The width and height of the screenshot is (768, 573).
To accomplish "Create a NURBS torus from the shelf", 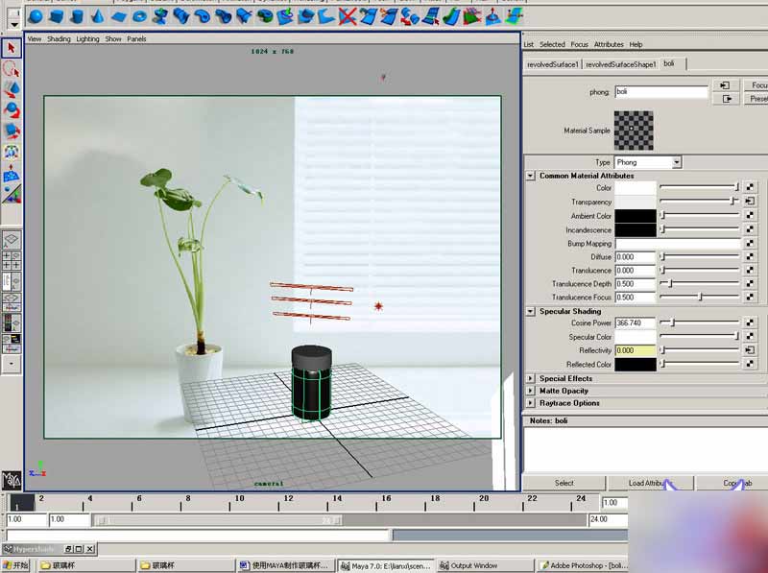I will click(x=139, y=16).
